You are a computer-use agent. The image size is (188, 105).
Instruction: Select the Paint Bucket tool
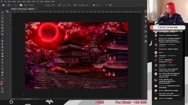[2, 50]
